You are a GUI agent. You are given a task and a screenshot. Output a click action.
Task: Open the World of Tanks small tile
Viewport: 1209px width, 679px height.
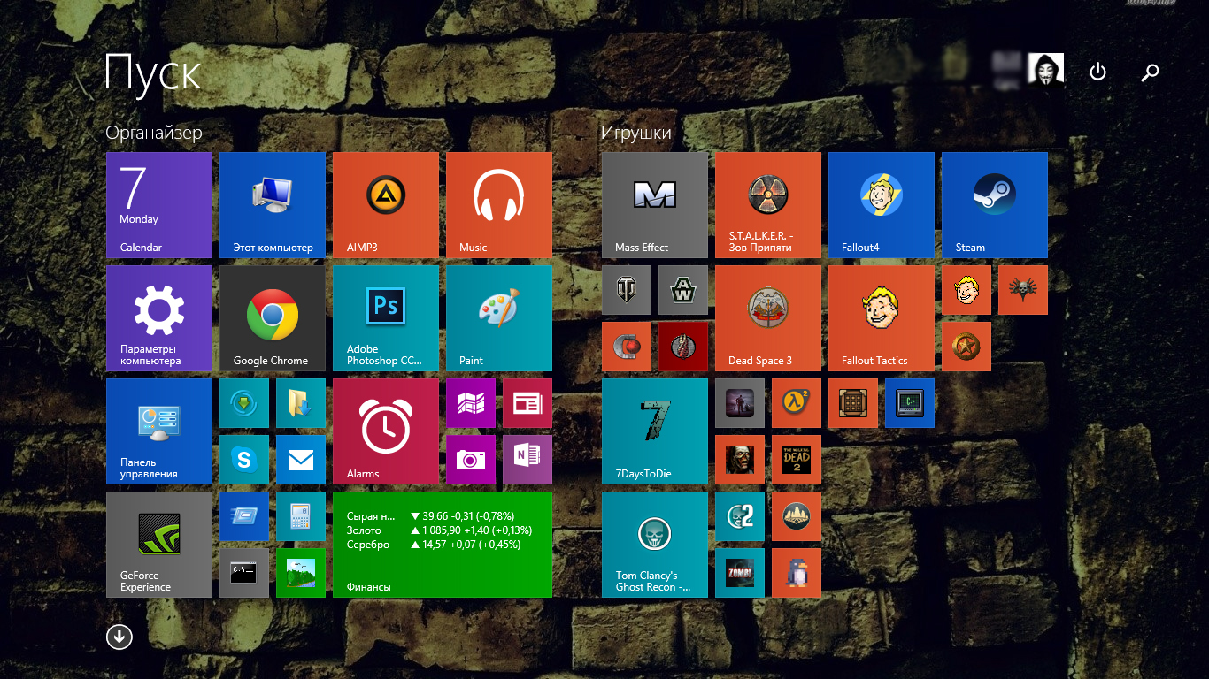pos(627,290)
